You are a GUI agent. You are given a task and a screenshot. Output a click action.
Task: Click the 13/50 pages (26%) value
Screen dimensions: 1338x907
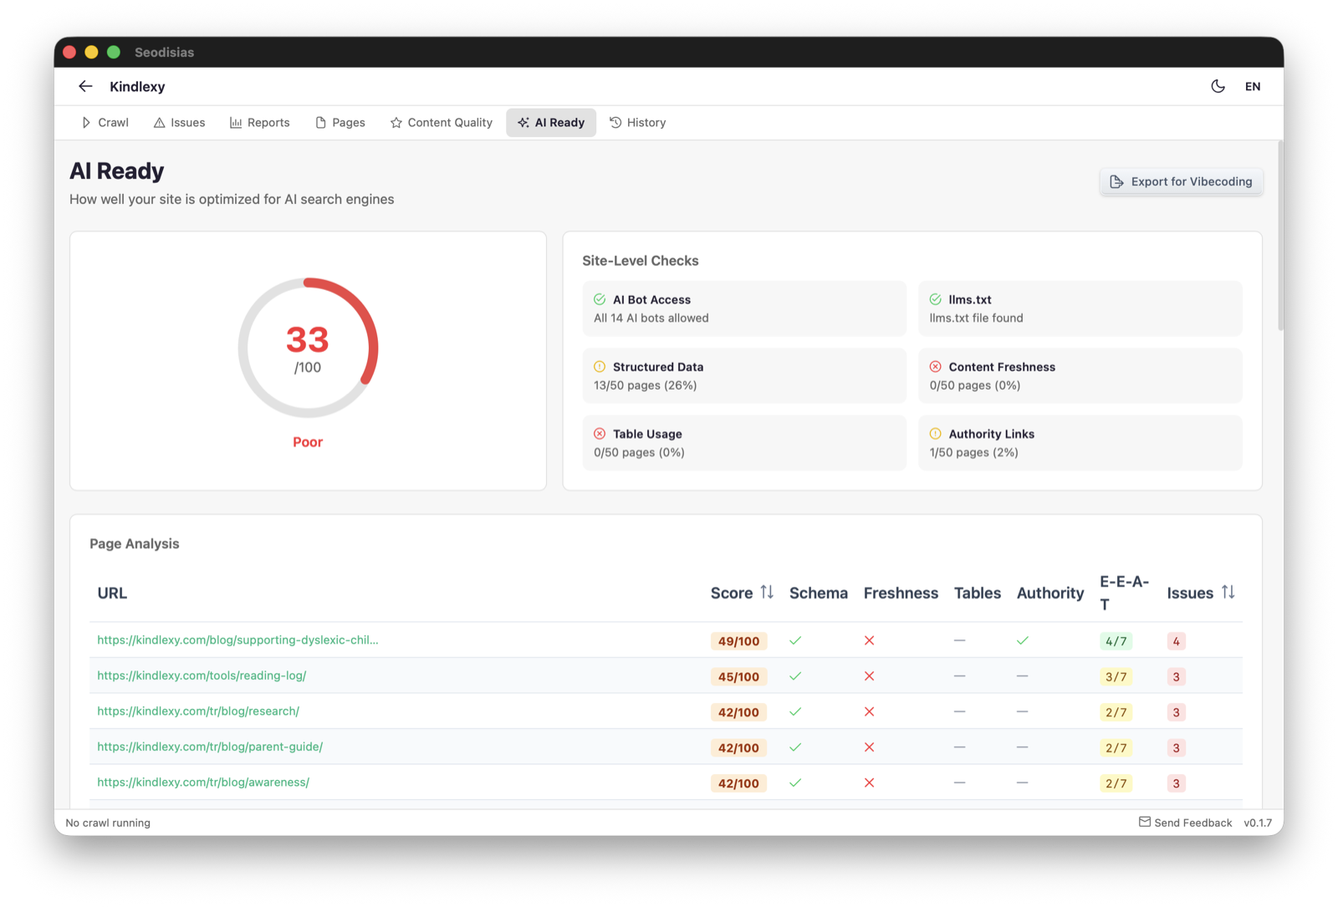coord(645,385)
